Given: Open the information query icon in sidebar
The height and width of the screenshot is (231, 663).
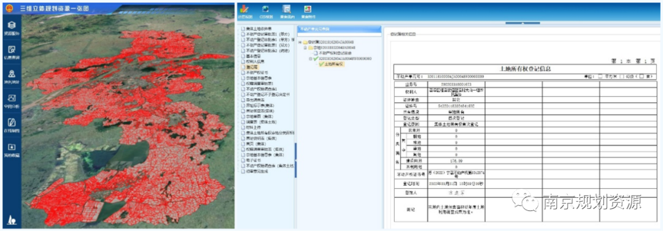Looking at the screenshot, I should point(12,50).
